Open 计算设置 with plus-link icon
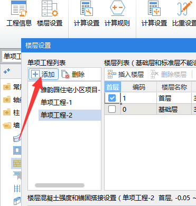 pyautogui.click(x=154, y=14)
